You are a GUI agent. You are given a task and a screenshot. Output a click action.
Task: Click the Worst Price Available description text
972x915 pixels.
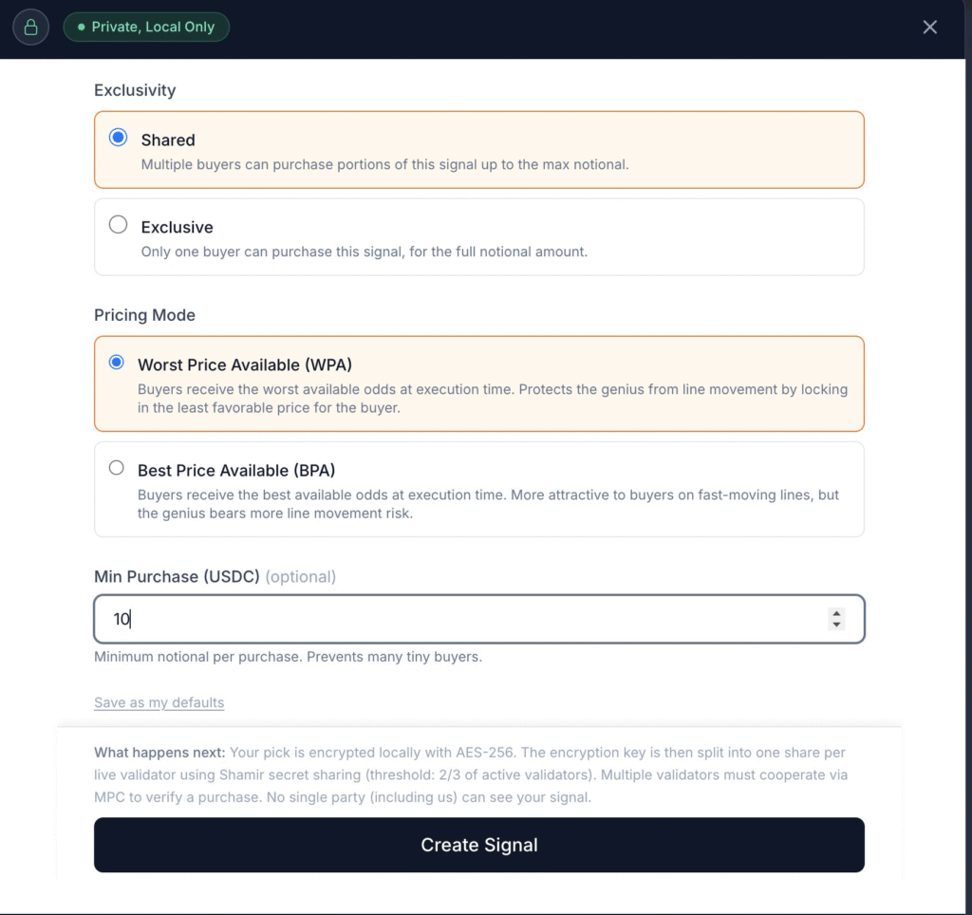pos(492,399)
